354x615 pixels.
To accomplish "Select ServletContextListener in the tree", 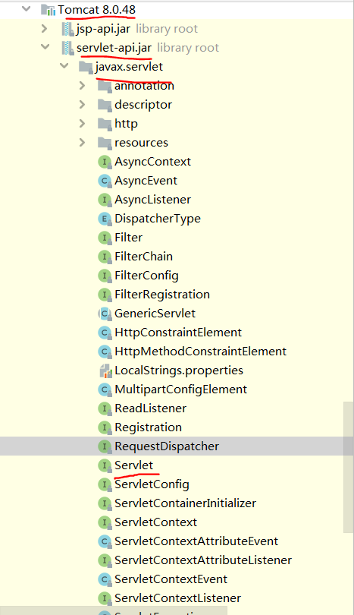I will click(x=178, y=598).
